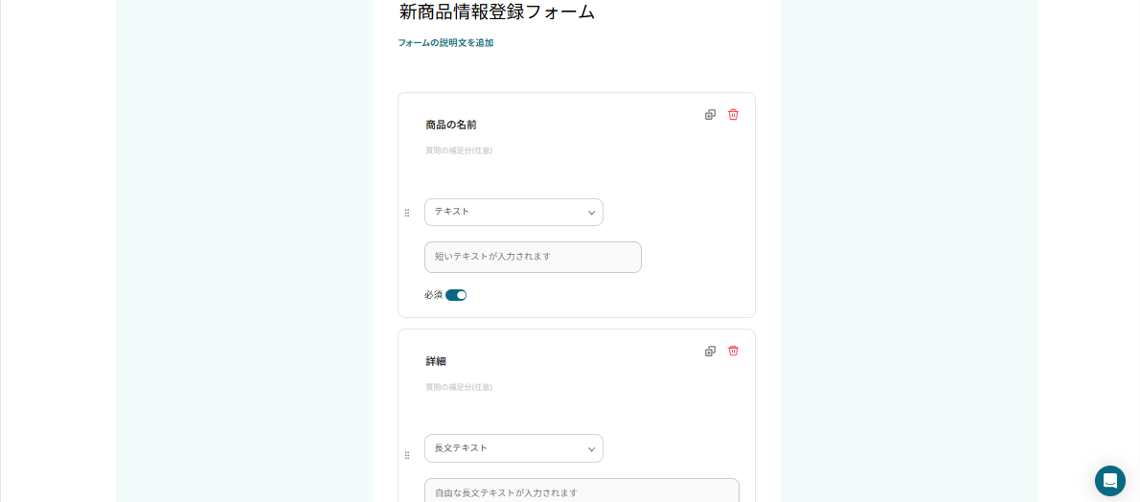The width and height of the screenshot is (1140, 502).
Task: Duplicate the 商品の名前 question card
Action: 710,115
